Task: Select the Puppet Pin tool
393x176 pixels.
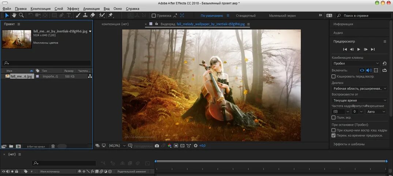Action: coord(110,15)
